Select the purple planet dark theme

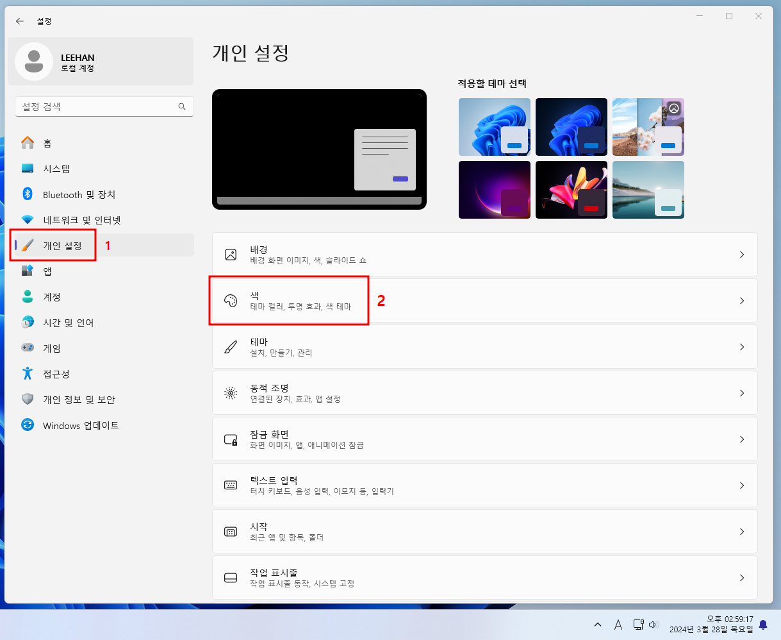tap(494, 189)
